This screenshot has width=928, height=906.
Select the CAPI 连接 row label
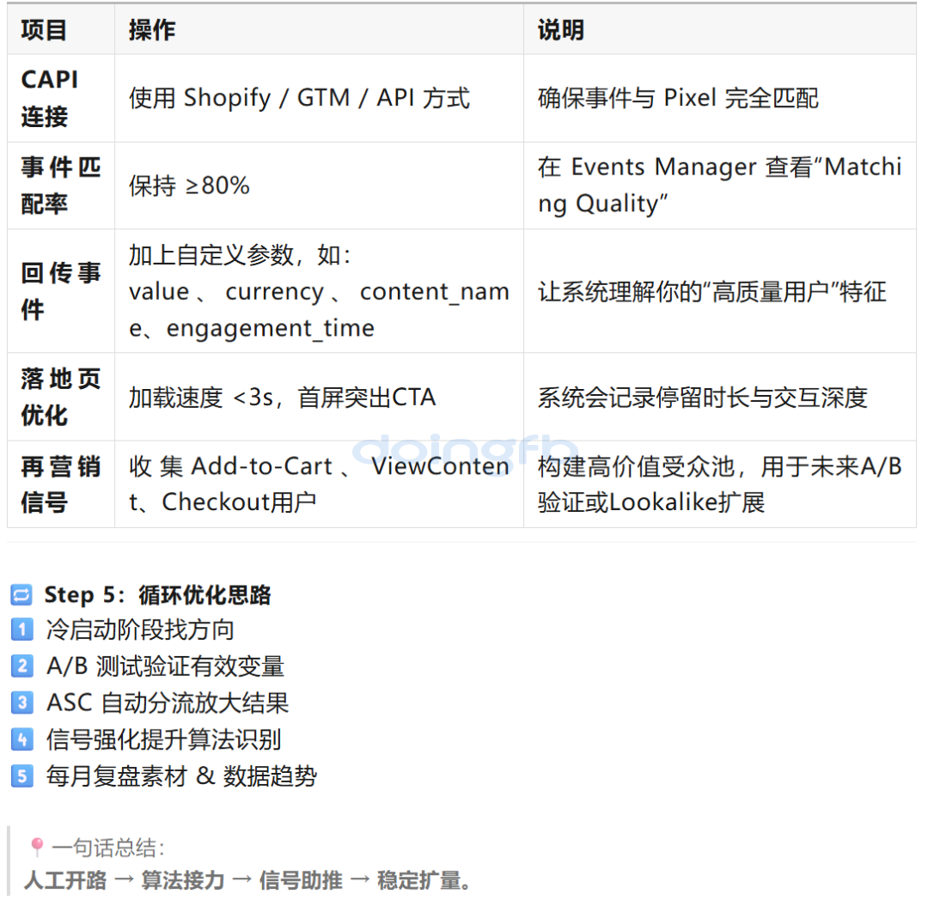point(50,98)
